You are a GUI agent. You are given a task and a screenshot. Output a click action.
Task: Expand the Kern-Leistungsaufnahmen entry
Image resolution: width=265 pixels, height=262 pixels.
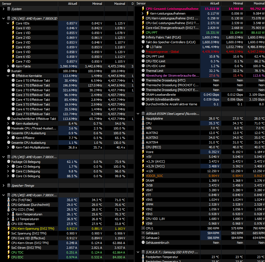142,13
